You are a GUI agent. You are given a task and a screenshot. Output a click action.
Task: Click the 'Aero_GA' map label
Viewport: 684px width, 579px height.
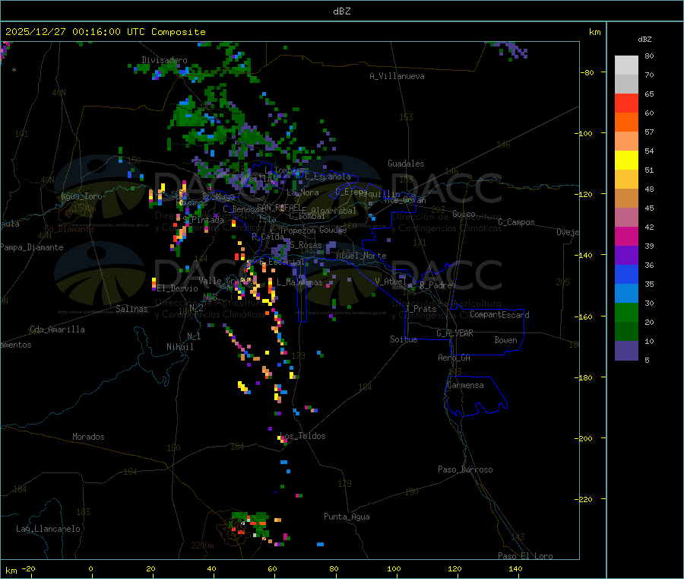tap(454, 358)
